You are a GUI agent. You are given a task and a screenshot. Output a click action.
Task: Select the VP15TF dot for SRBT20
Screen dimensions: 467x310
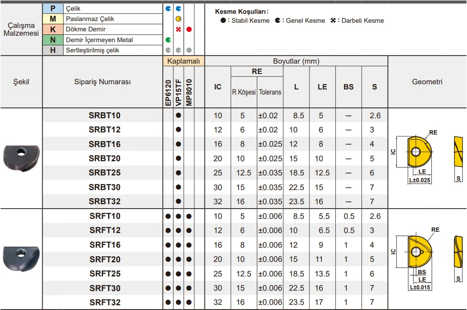(178, 159)
